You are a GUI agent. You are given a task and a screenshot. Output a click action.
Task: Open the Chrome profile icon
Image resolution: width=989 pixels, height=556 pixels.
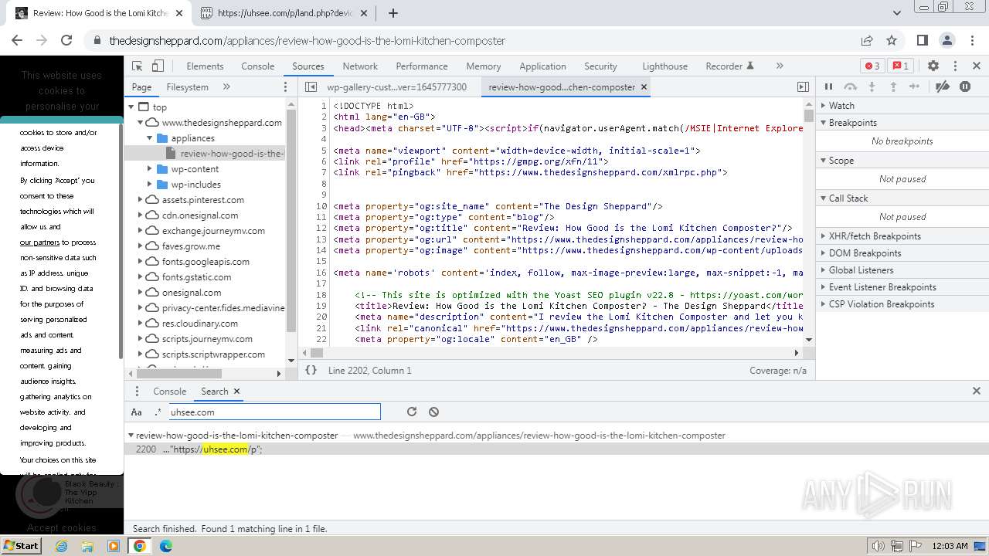coord(947,40)
